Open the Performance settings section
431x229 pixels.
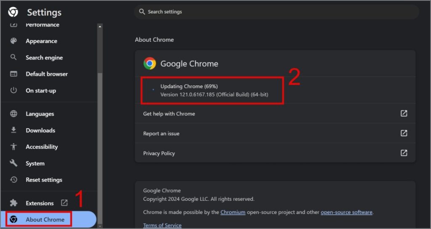(43, 25)
